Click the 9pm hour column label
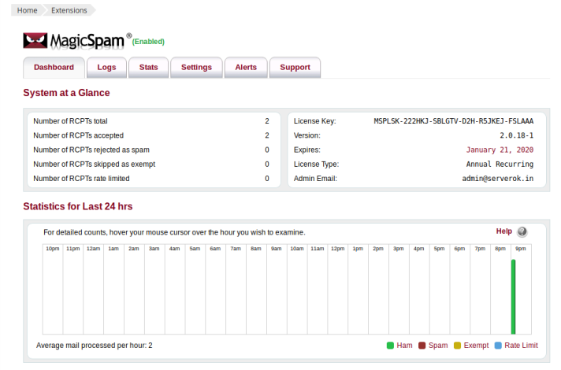Image resolution: width=561 pixels, height=370 pixels. point(521,249)
